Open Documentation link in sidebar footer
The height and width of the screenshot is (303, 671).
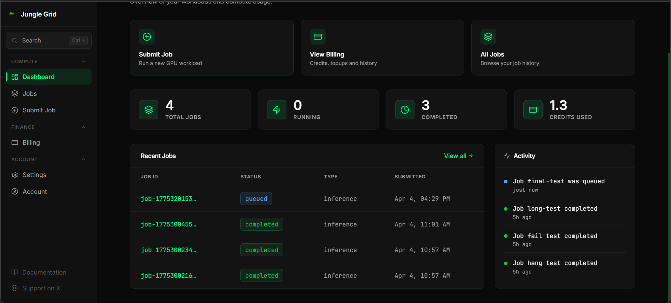pos(44,272)
